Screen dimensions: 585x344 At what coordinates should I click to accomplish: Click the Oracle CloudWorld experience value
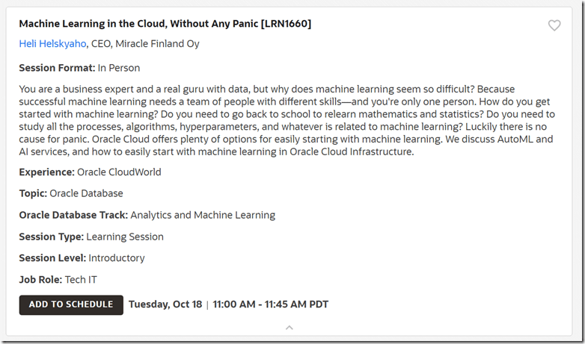(119, 172)
